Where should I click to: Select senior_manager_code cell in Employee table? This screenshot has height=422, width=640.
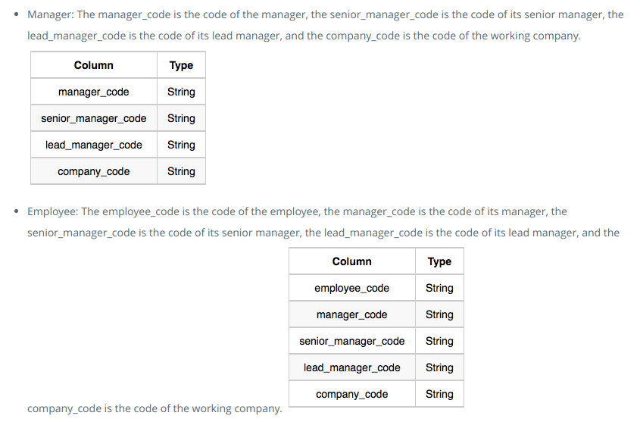pos(352,341)
